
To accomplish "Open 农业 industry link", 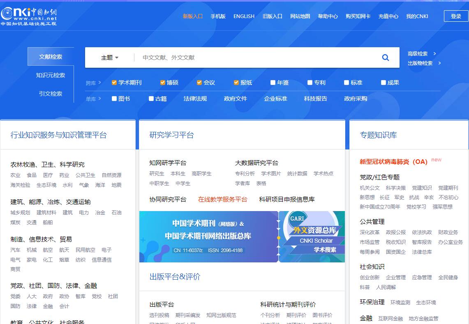I will coord(15,175).
